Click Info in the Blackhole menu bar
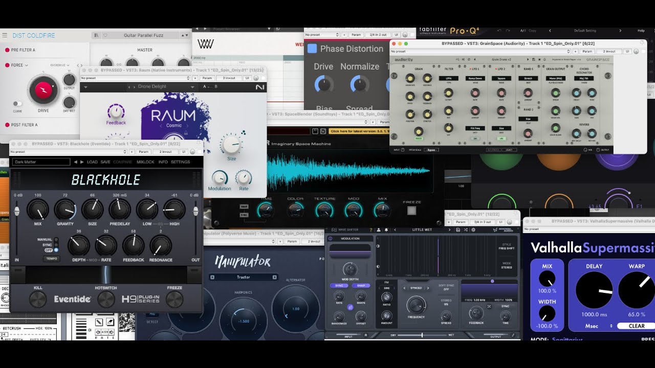This screenshot has width=655, height=368. [163, 162]
